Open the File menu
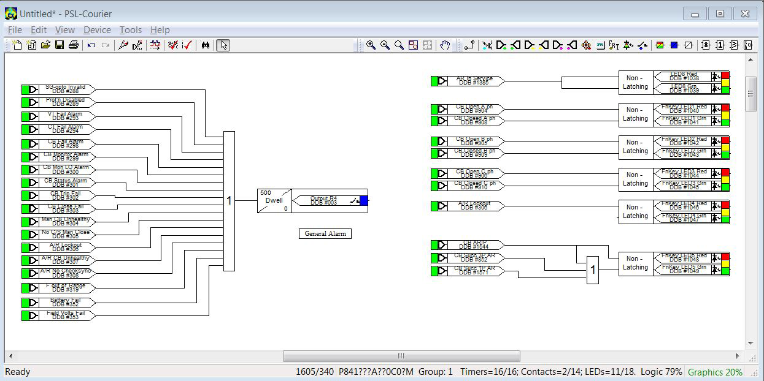The width and height of the screenshot is (764, 381). click(15, 29)
